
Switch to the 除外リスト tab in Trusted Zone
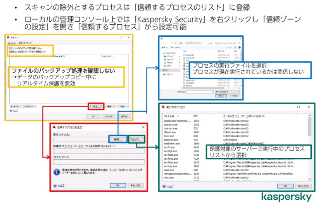[12, 43]
